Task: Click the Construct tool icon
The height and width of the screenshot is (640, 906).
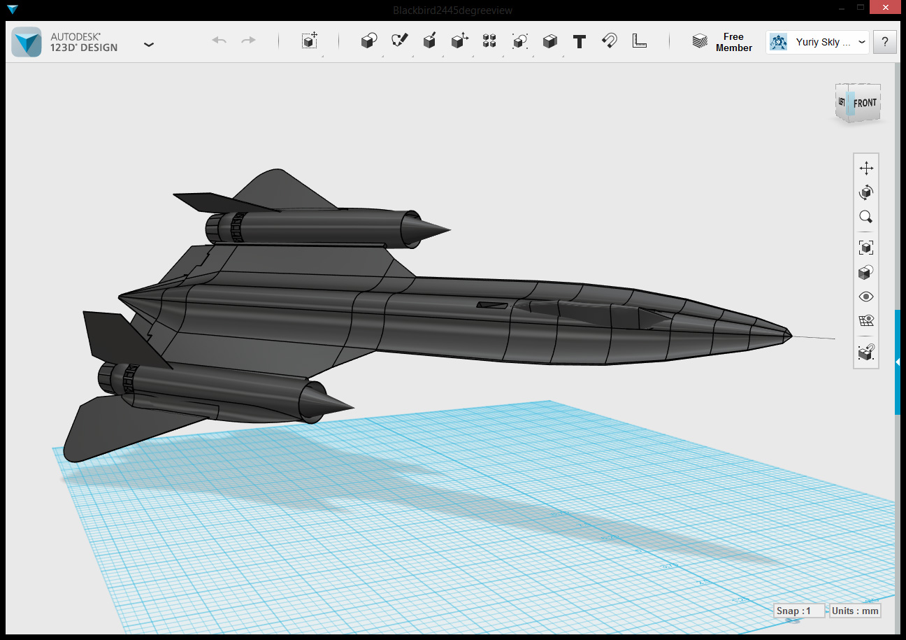Action: coord(429,41)
